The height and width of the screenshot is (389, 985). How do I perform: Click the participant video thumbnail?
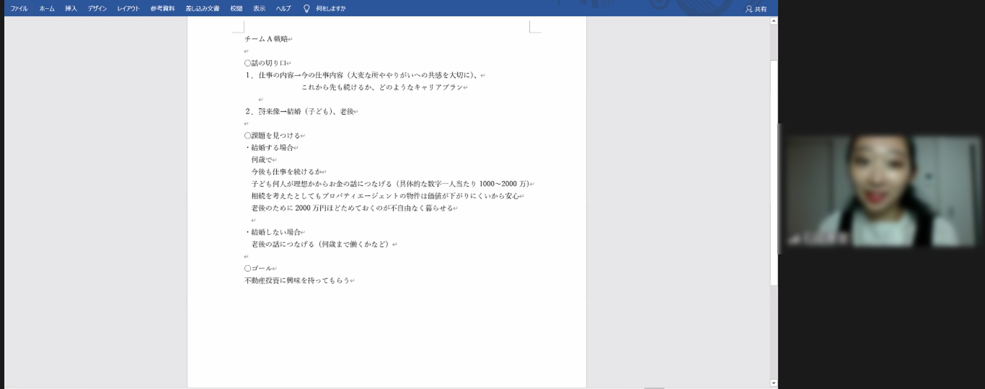882,191
